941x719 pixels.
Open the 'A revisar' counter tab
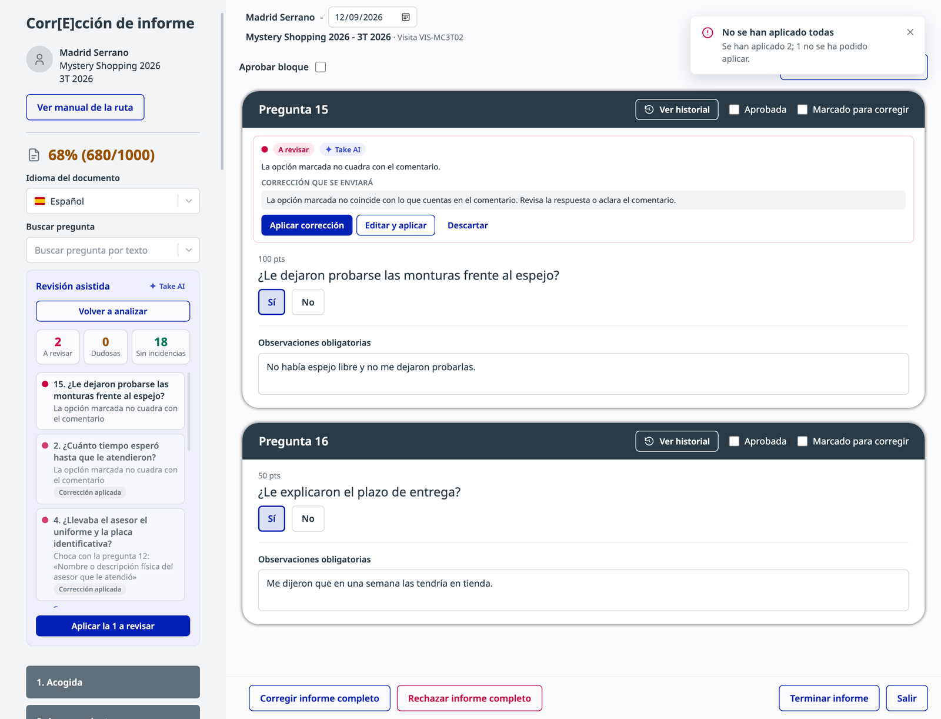[x=58, y=347]
